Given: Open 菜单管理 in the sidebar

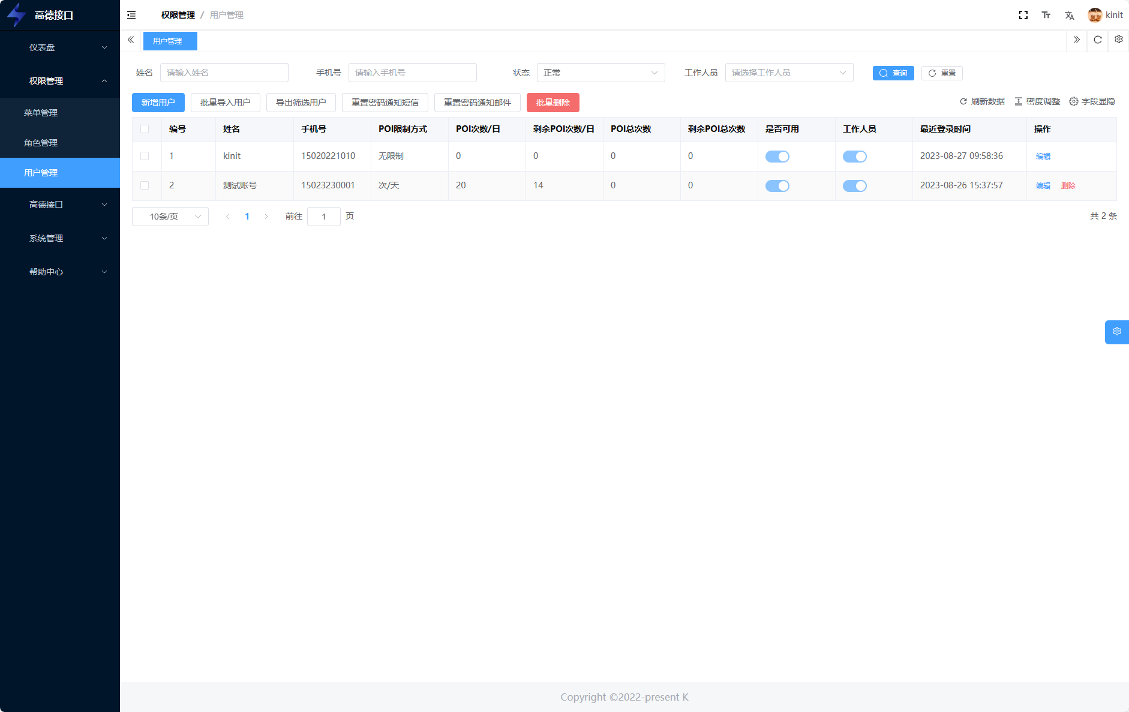Looking at the screenshot, I should pyautogui.click(x=60, y=113).
